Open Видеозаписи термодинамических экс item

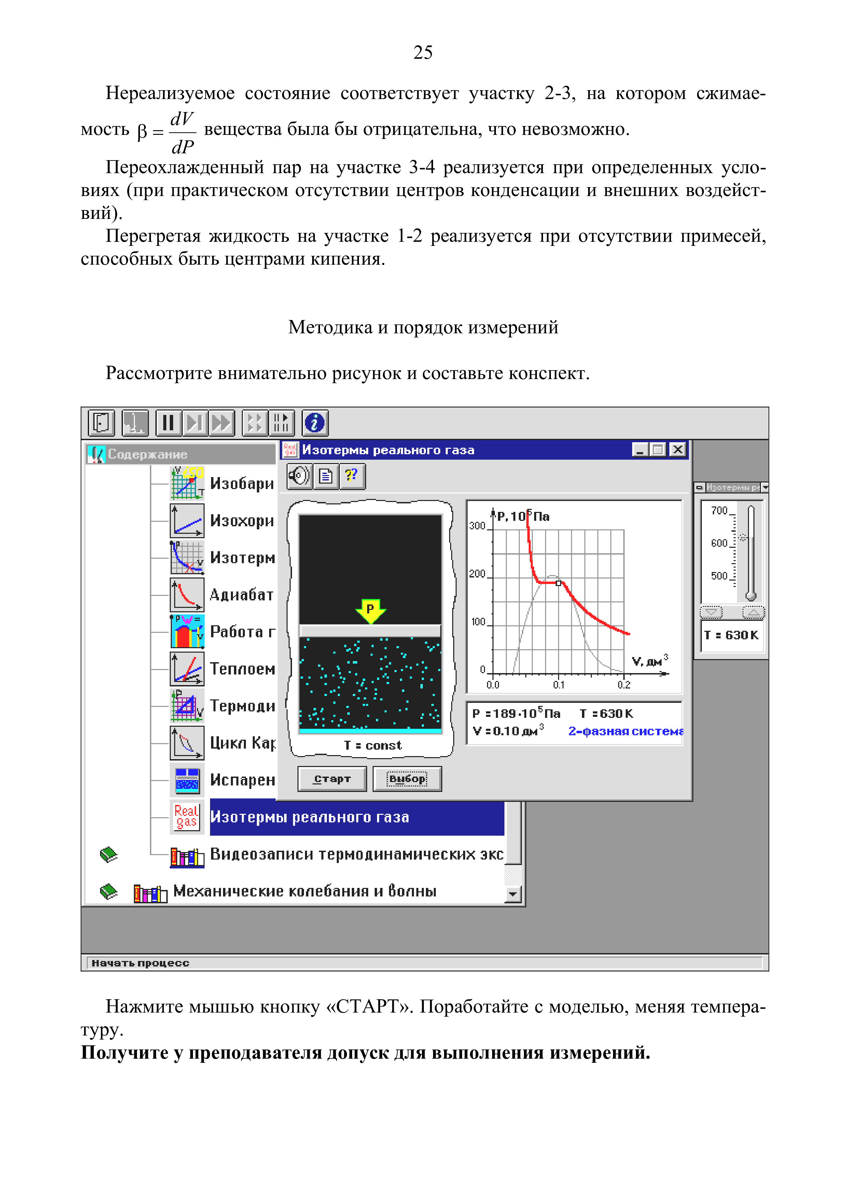tap(357, 854)
